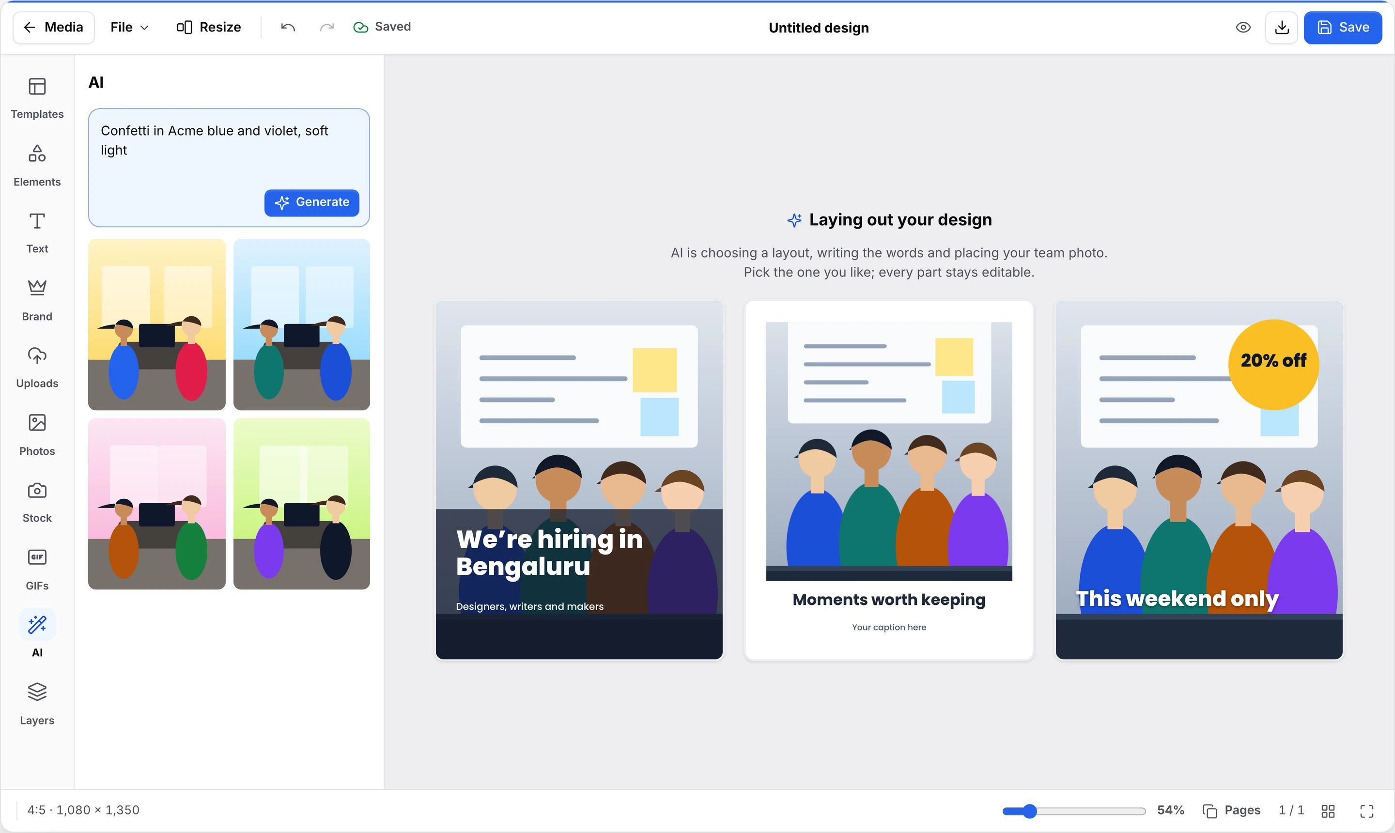This screenshot has width=1395, height=833.
Task: Select the green background generated image
Action: (301, 504)
